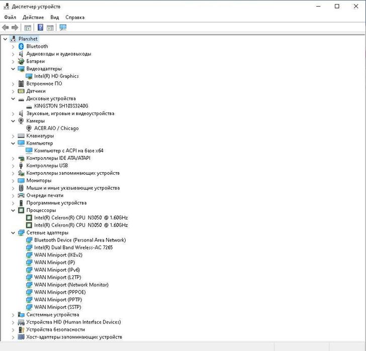366x351 pixels.
Task: Expand the Звуковые, игровые и видеоустройства category
Action: click(x=13, y=114)
